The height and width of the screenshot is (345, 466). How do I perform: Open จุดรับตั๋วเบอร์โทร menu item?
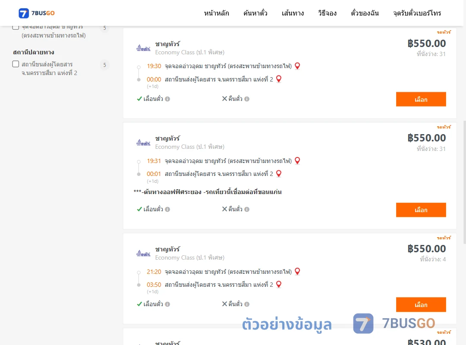click(x=417, y=13)
